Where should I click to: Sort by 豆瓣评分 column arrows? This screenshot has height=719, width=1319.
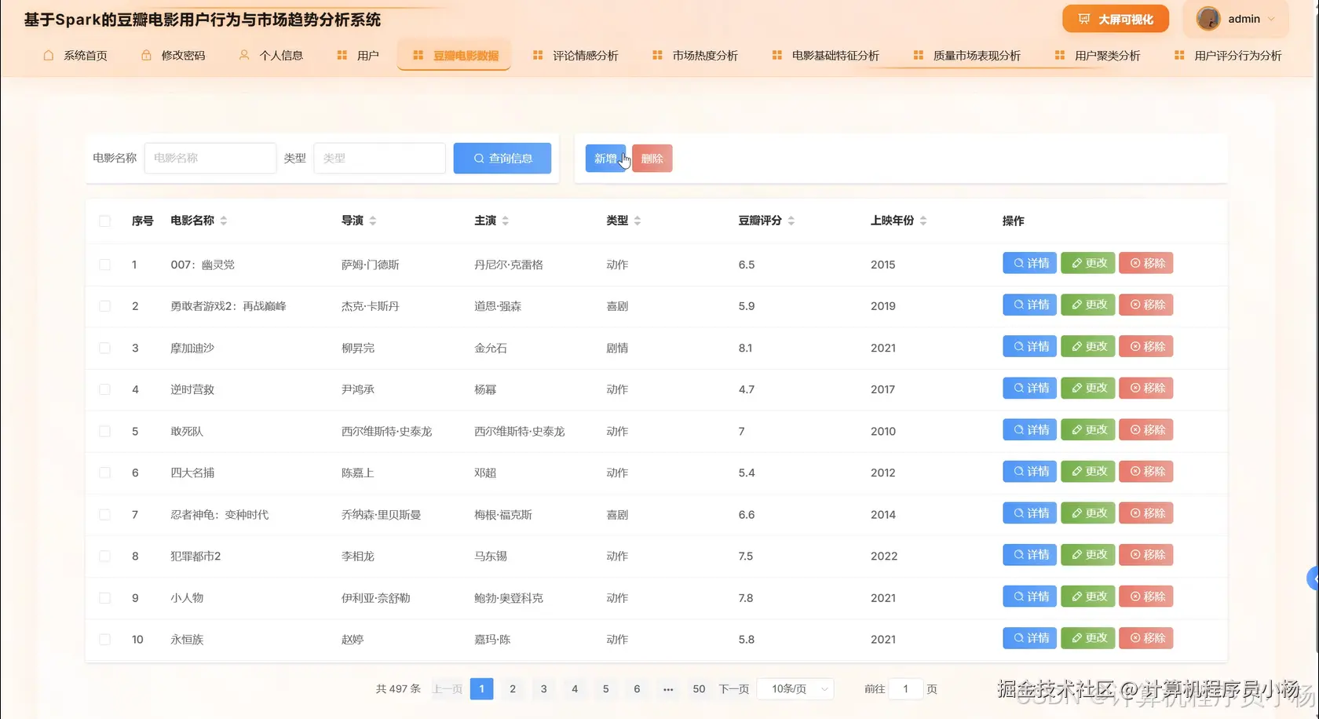791,221
